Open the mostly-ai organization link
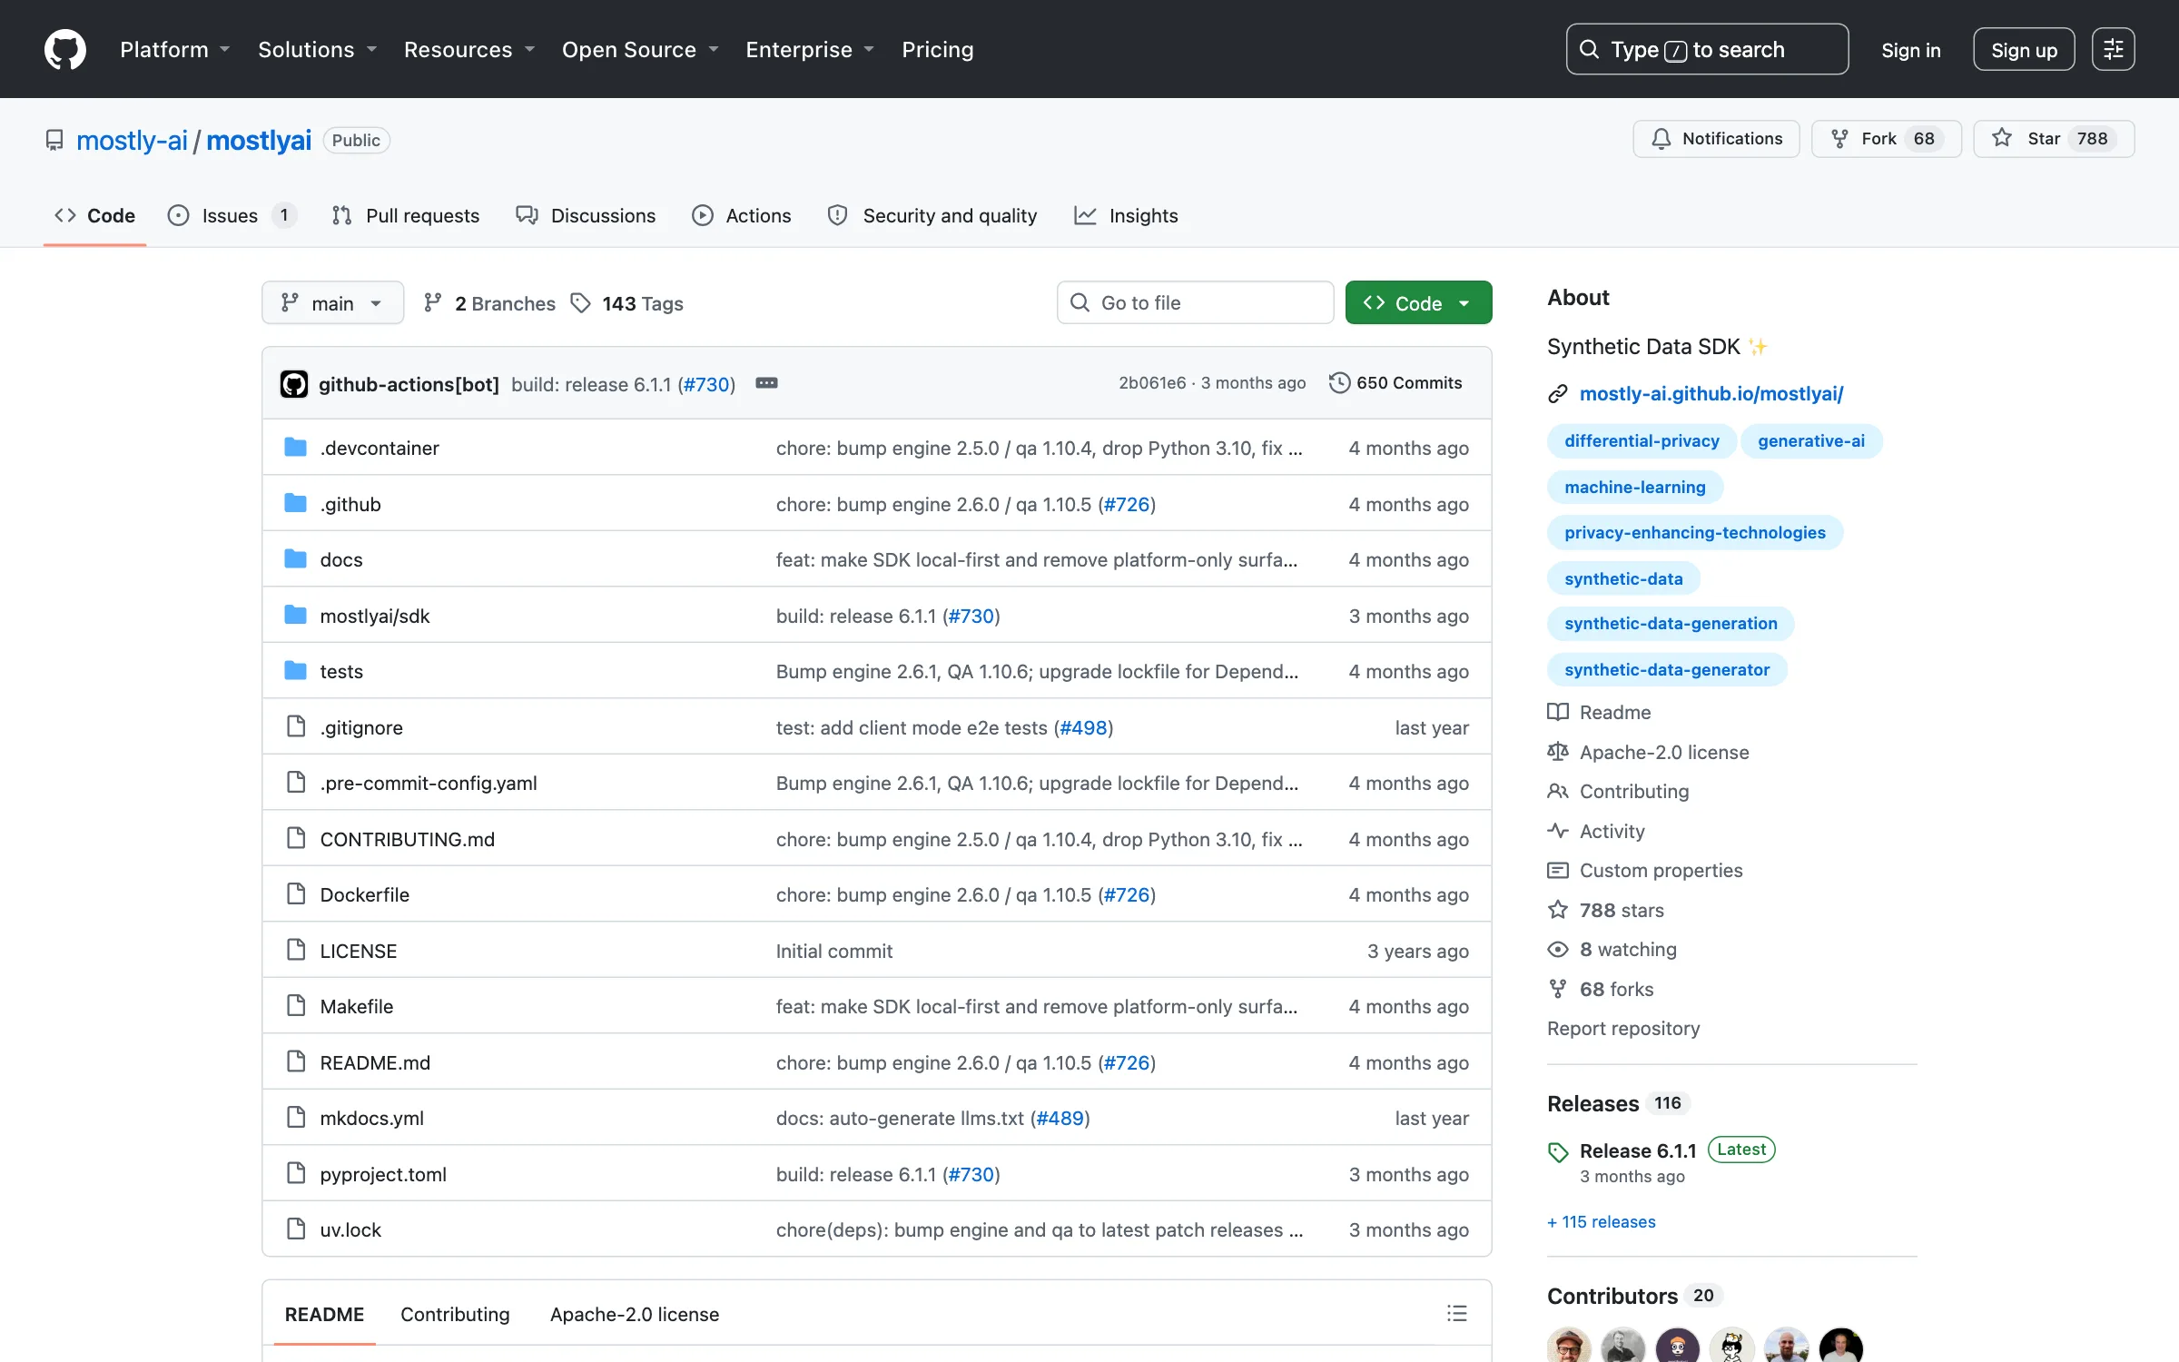 (x=132, y=140)
